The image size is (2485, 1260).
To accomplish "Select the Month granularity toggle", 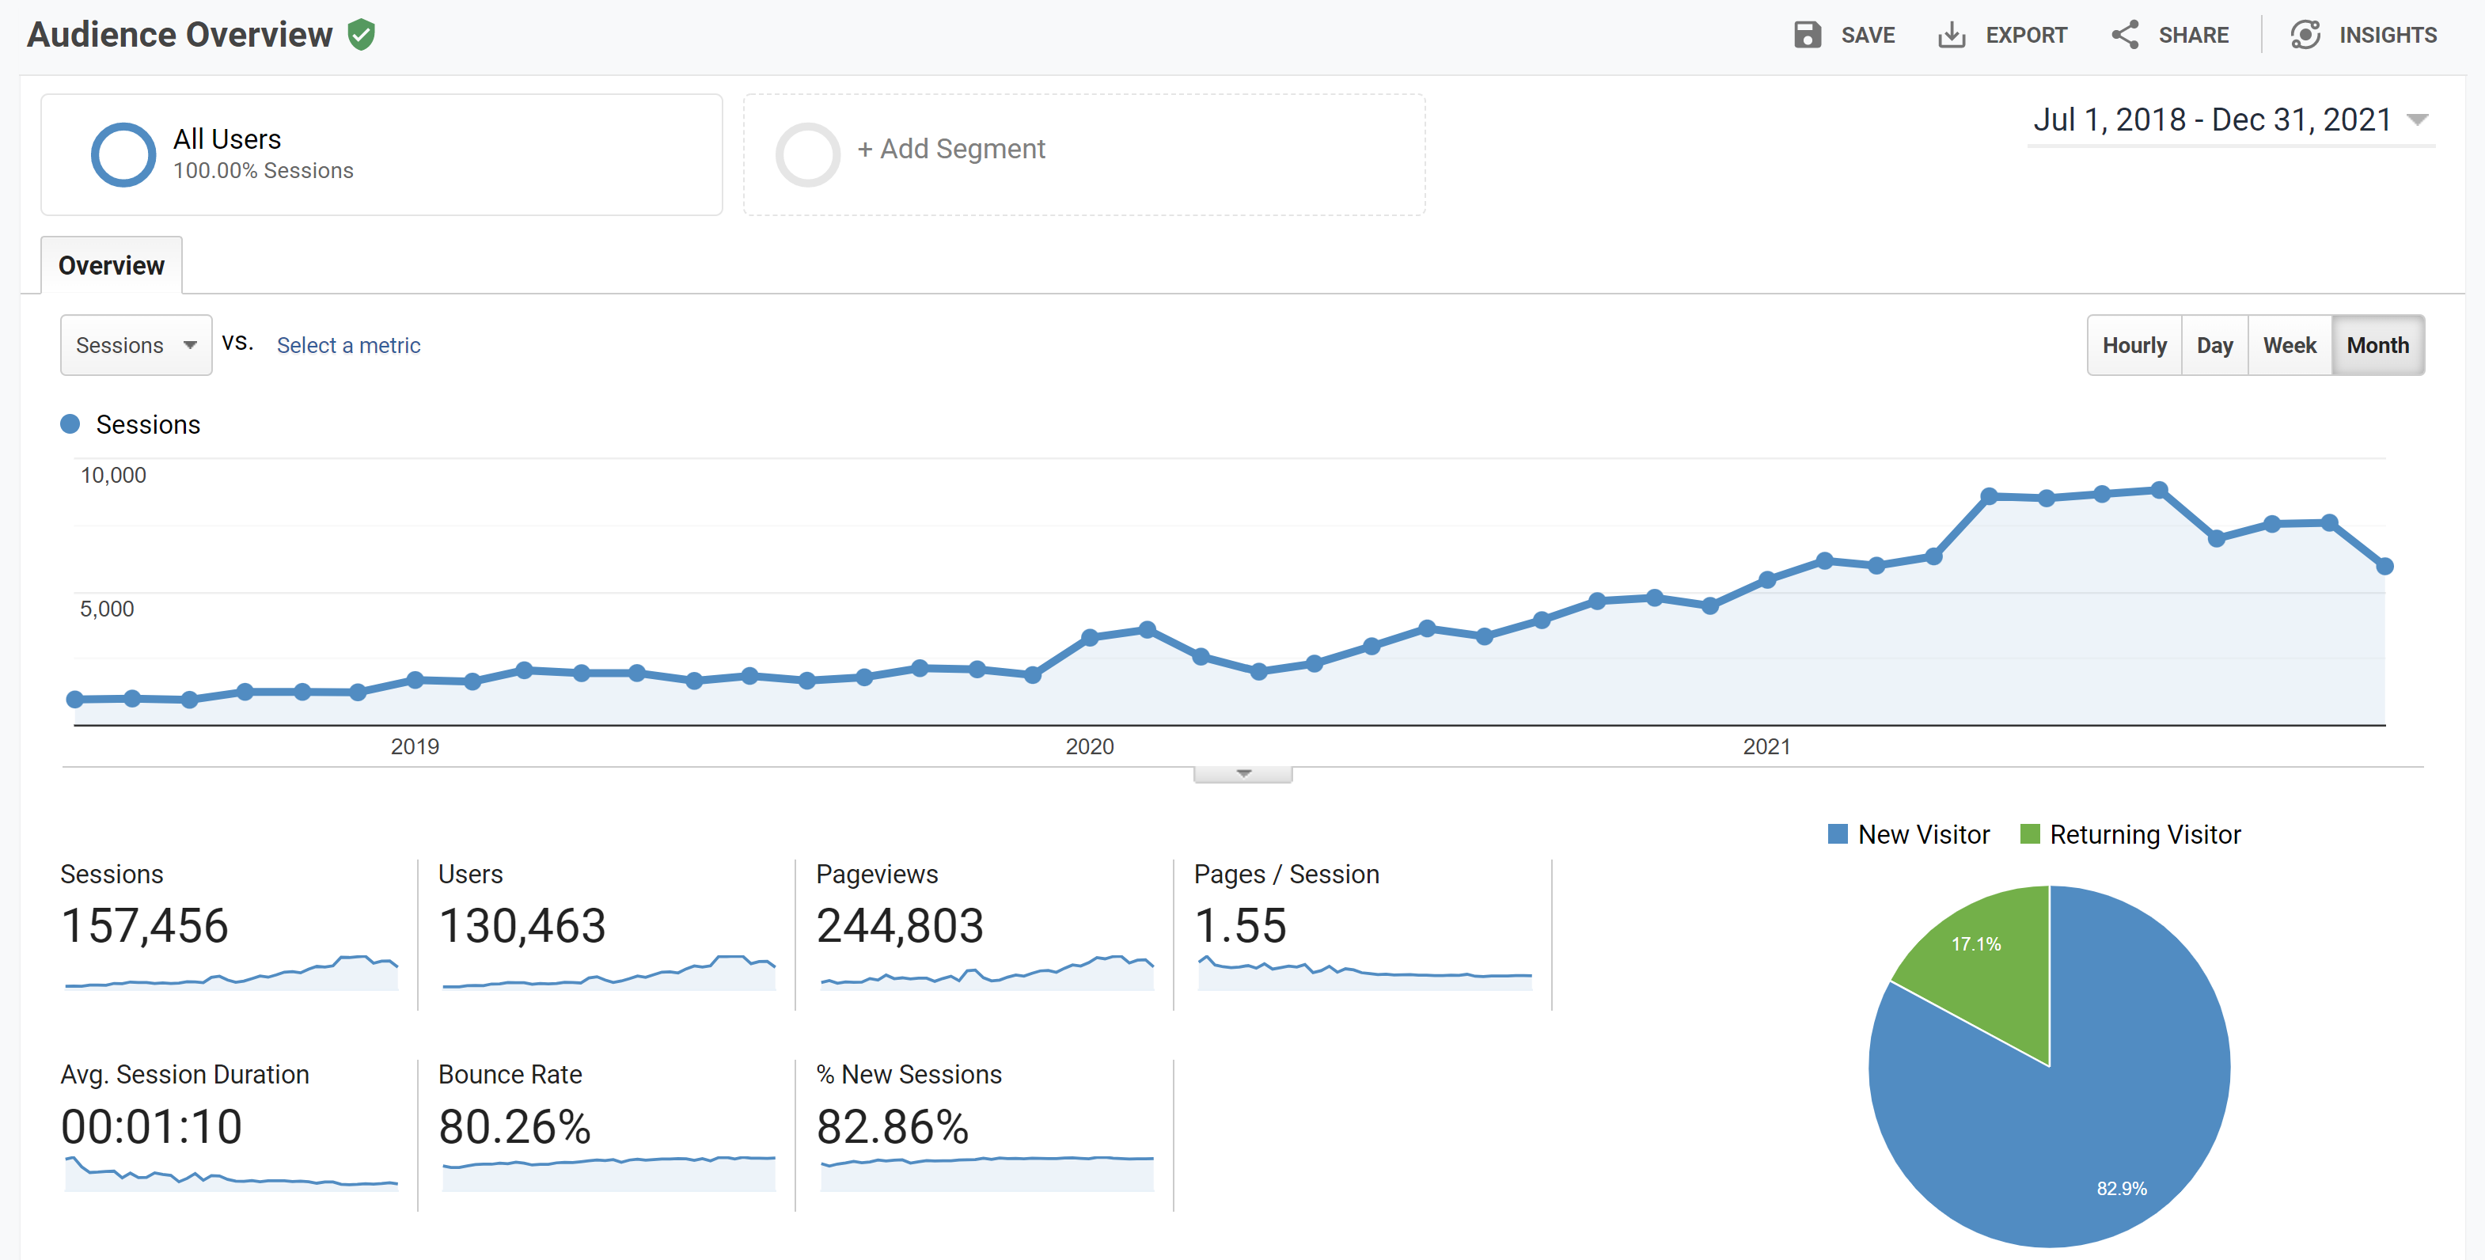I will pyautogui.click(x=2378, y=344).
